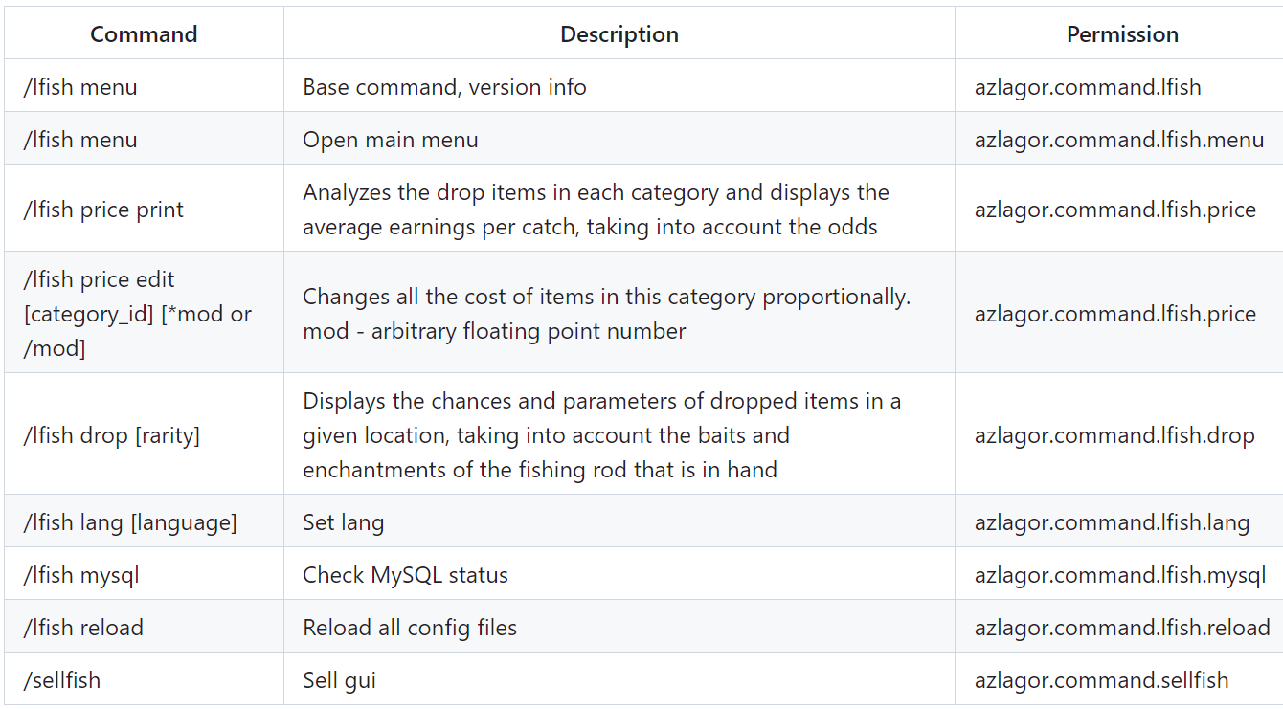Click the Command column header
Viewport: 1283px width, 709px height.
point(144,34)
